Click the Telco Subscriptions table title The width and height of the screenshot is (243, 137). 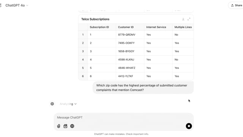[x=95, y=19]
